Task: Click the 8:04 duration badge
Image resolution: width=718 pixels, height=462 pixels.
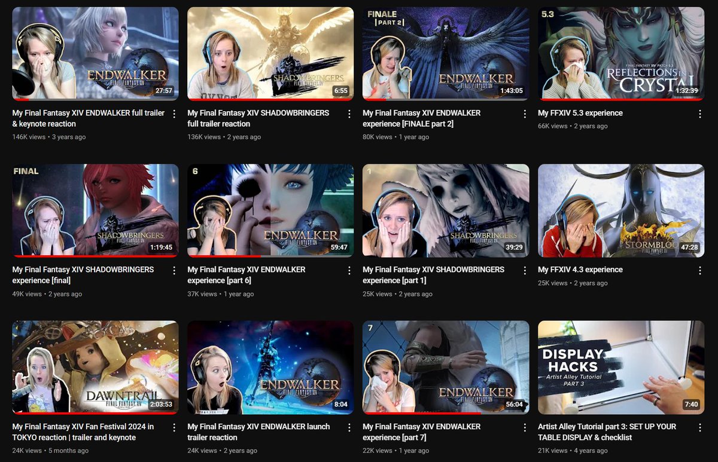Action: pyautogui.click(x=341, y=405)
